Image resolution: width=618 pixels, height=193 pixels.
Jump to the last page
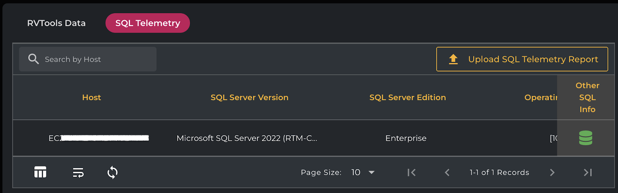click(587, 172)
